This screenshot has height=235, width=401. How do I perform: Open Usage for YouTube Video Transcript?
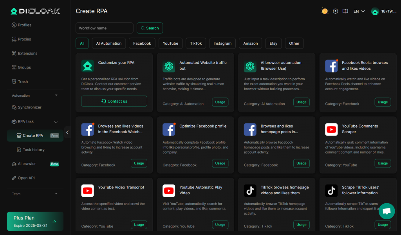pos(139,225)
